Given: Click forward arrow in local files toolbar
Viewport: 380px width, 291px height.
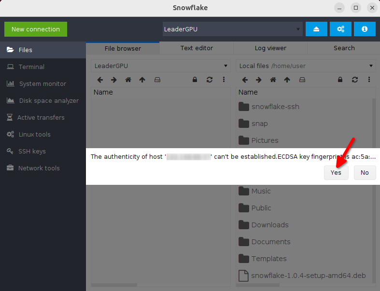Looking at the screenshot, I should coord(259,80).
